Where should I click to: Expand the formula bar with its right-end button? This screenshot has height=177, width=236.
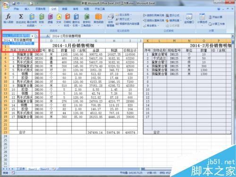[233, 36]
